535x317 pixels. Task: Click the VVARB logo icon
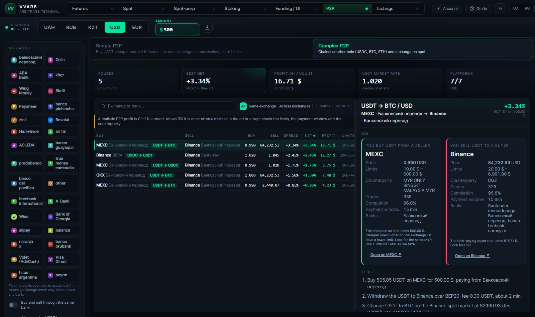point(11,9)
